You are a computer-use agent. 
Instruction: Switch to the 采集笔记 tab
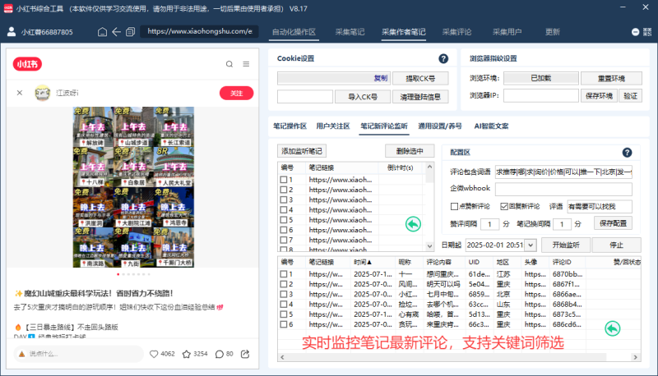[350, 32]
